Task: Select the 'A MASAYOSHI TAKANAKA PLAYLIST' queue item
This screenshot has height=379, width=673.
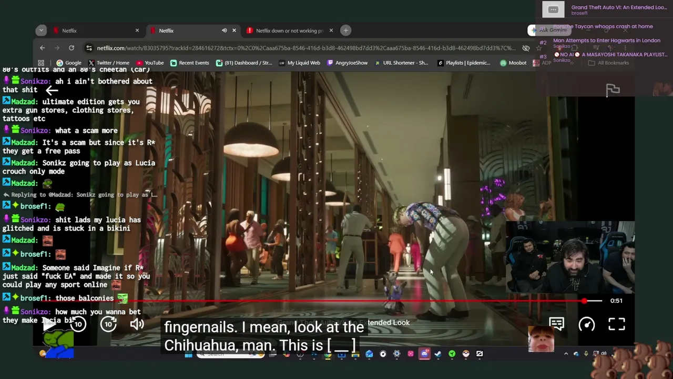Action: [611, 54]
